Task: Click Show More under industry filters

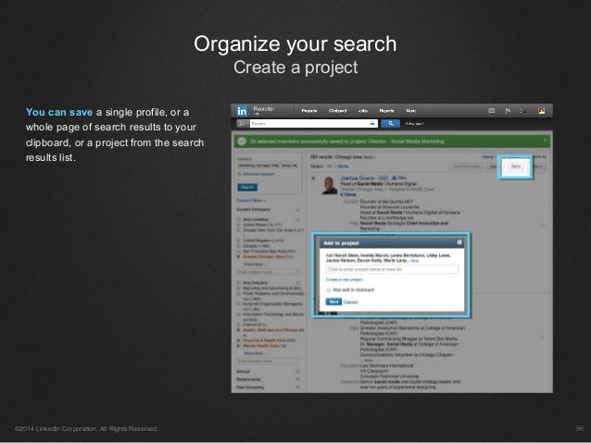Action: [x=255, y=353]
